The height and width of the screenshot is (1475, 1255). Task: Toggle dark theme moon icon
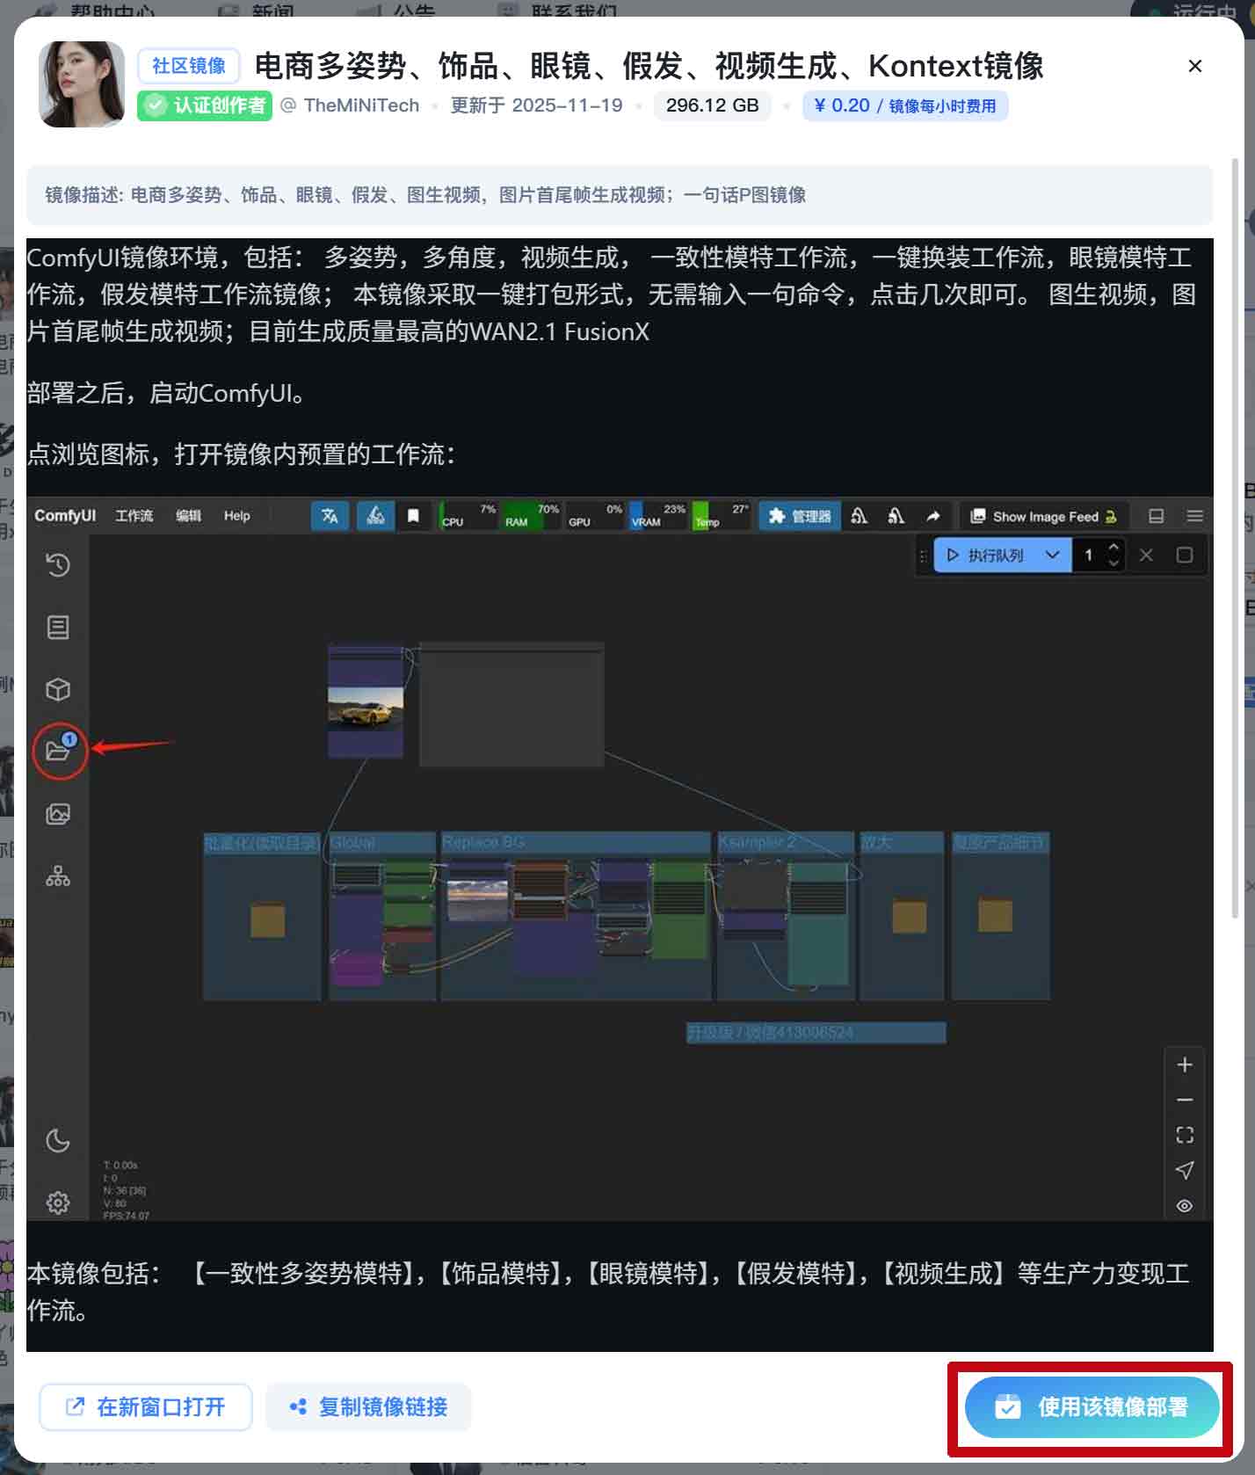[x=58, y=1141]
